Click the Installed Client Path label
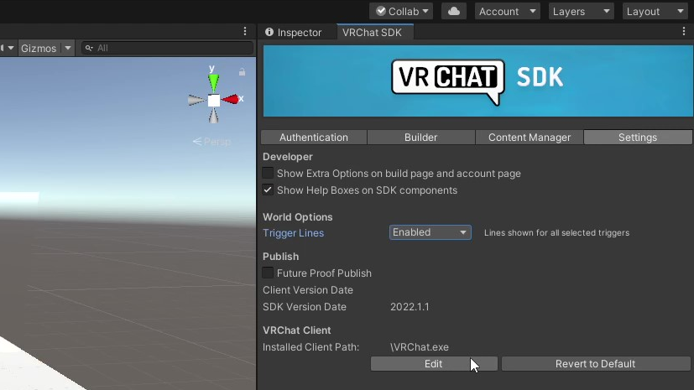This screenshot has height=390, width=694. 310,347
